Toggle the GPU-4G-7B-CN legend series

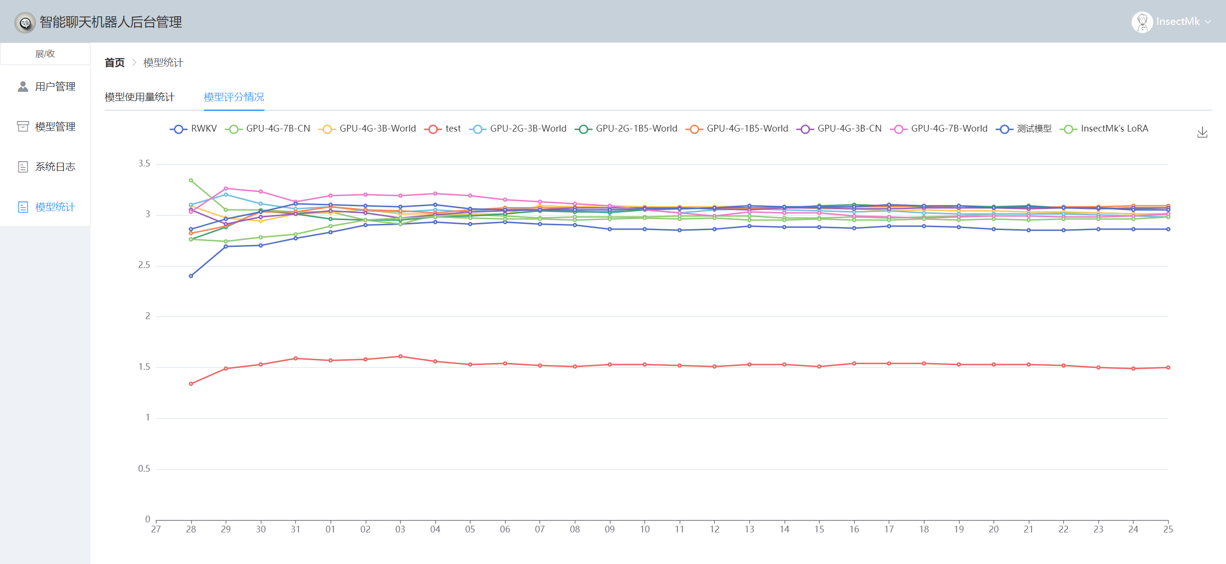pos(268,129)
